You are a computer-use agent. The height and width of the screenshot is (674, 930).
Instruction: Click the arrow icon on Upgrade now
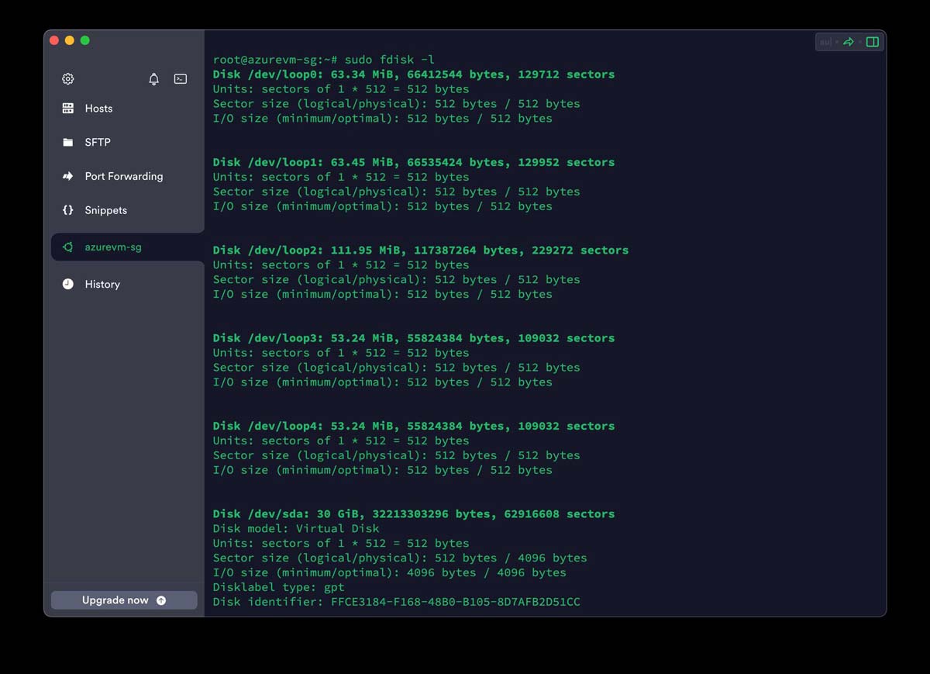[x=161, y=600]
